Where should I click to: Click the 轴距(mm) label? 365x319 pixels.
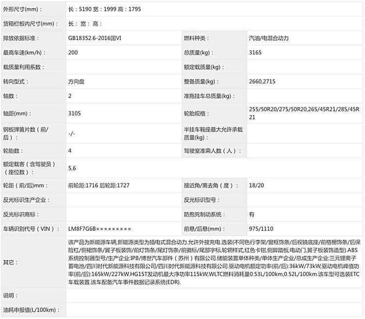(x=17, y=114)
